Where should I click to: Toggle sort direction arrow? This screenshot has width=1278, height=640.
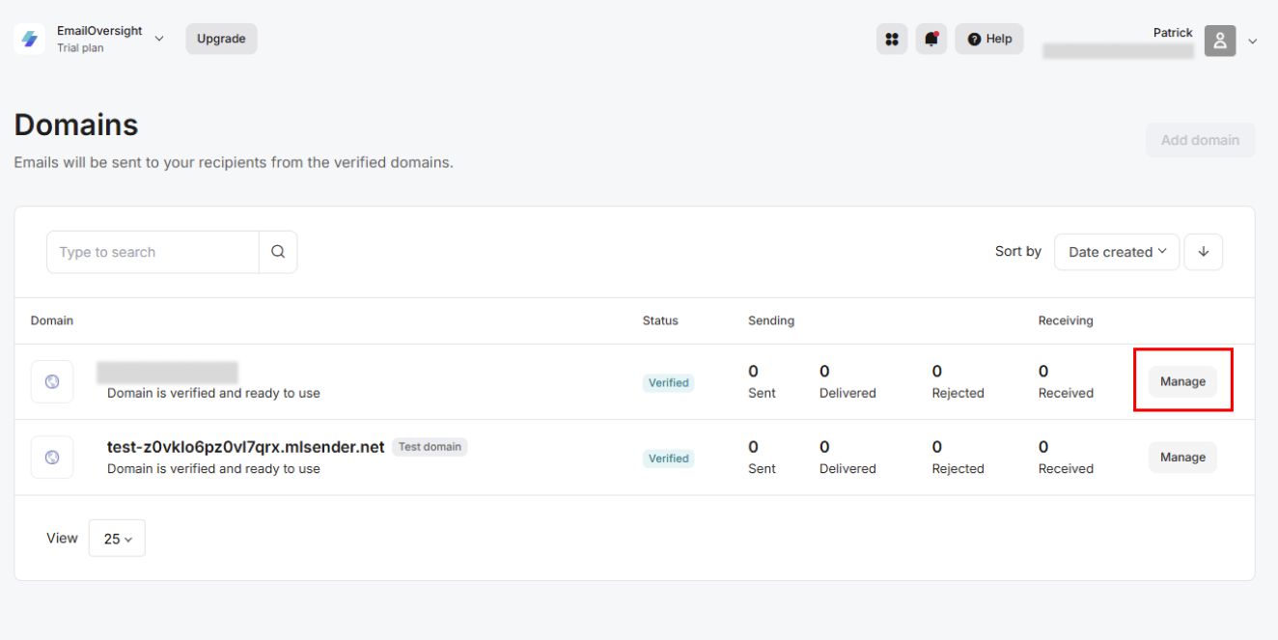click(1203, 252)
